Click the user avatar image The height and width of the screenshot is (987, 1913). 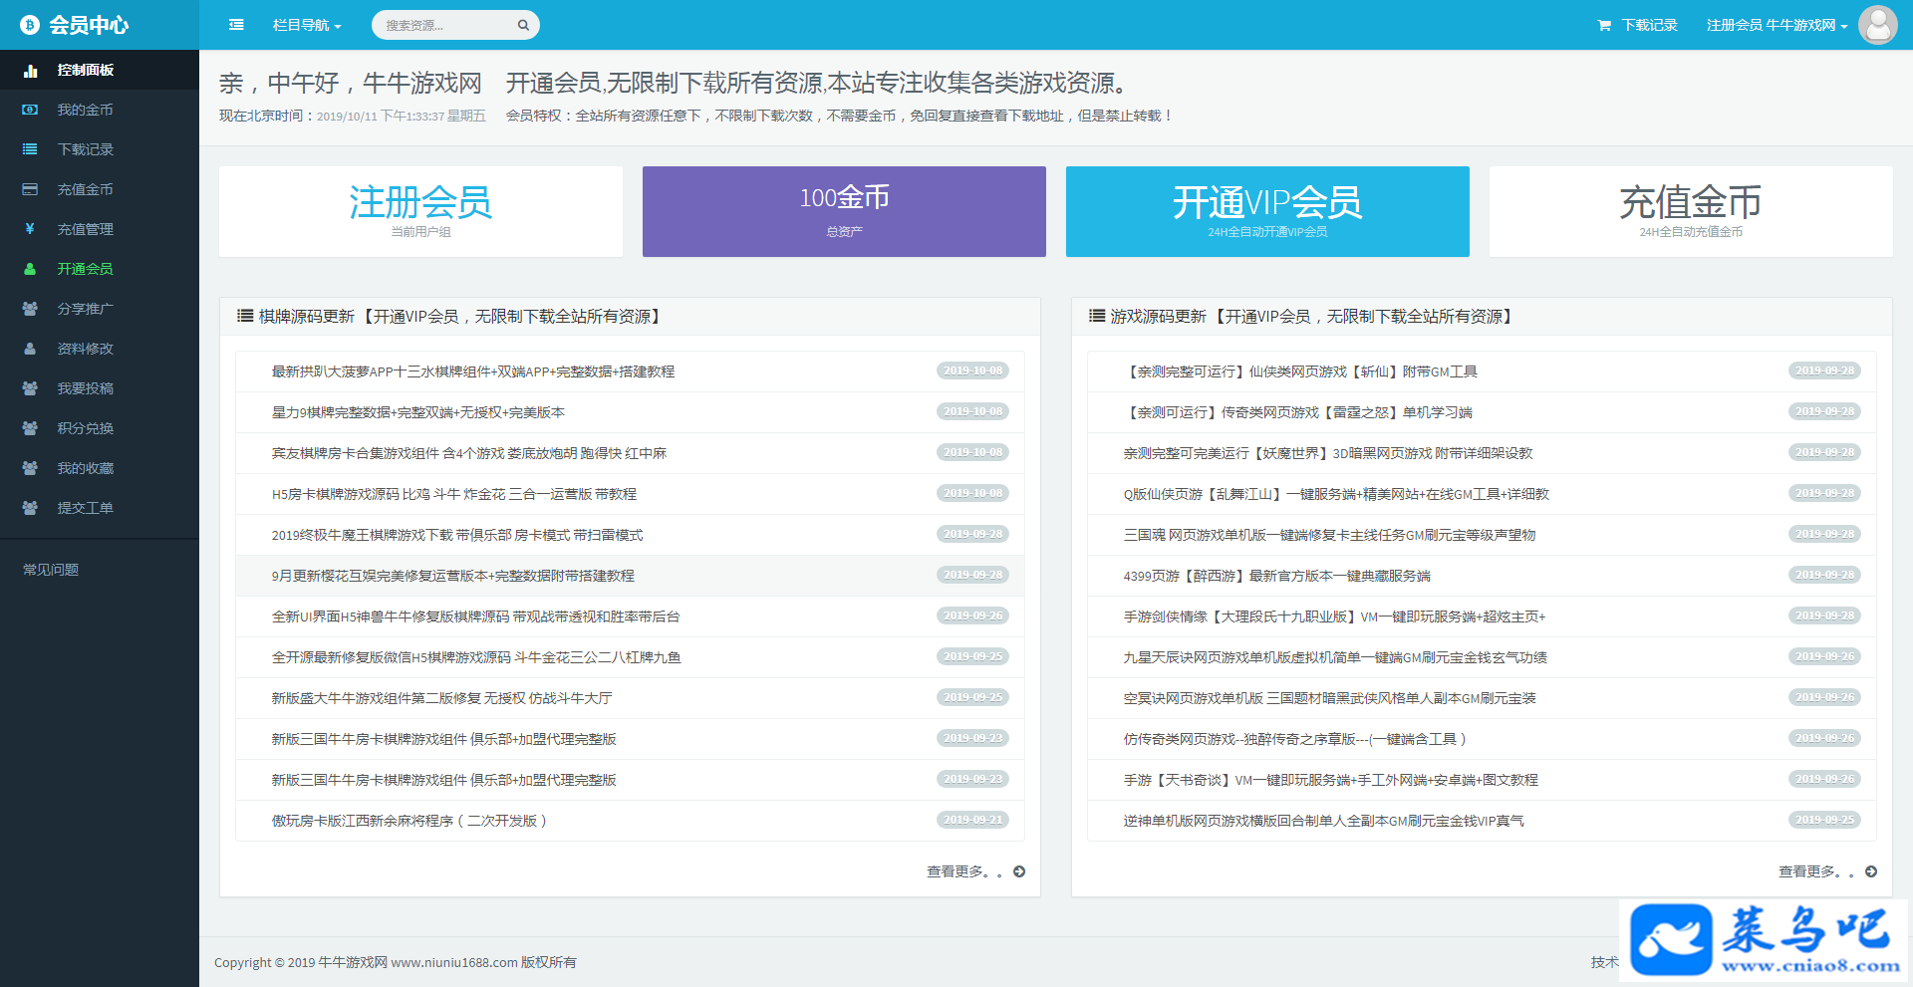(1878, 25)
